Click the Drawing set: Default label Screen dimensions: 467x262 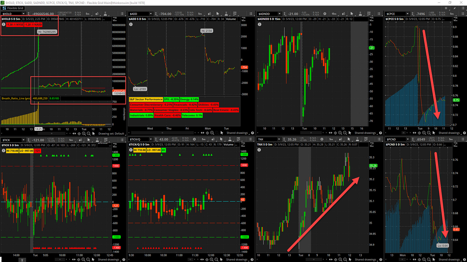coord(111,133)
